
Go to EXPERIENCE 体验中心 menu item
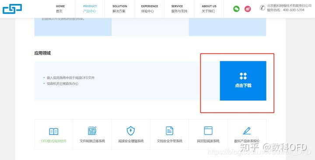tap(150, 9)
